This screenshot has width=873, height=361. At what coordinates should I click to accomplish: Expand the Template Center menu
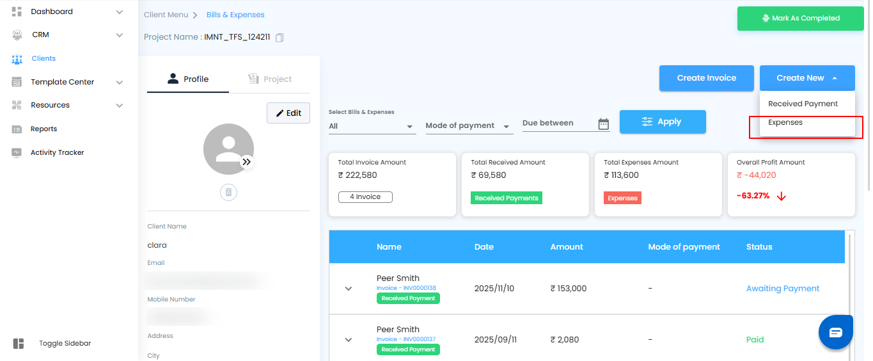119,82
